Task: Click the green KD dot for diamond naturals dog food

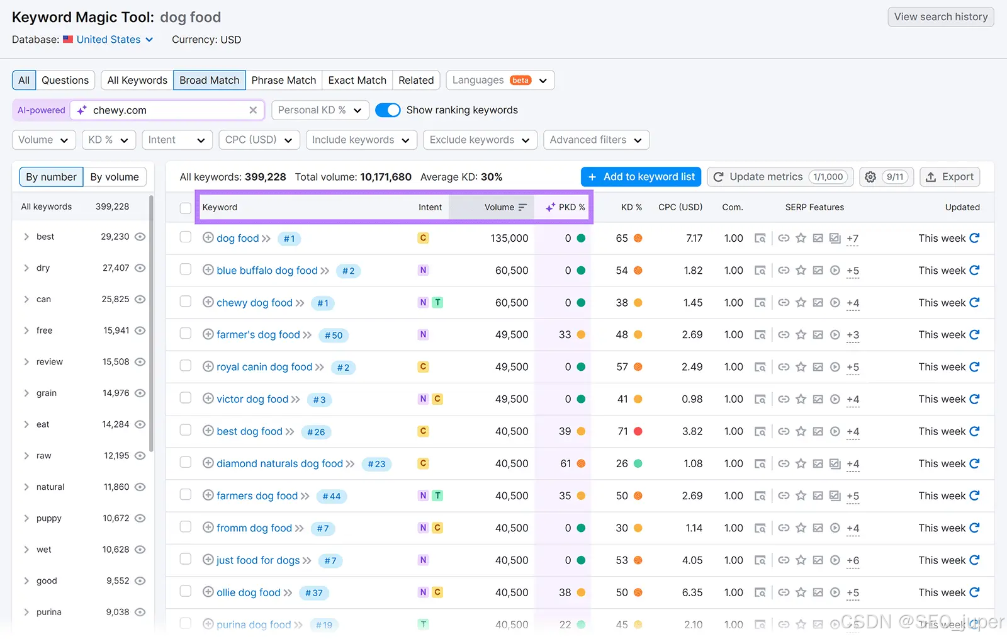Action: (x=638, y=463)
